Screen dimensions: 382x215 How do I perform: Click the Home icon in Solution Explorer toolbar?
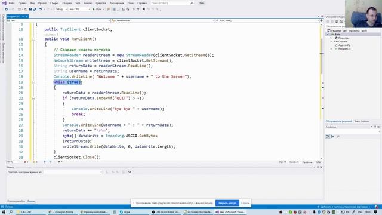click(x=337, y=21)
